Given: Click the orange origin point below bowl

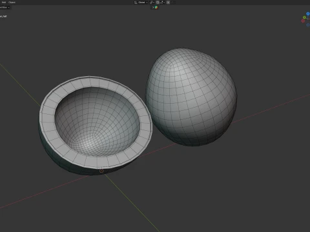Looking at the screenshot, I should [x=101, y=171].
